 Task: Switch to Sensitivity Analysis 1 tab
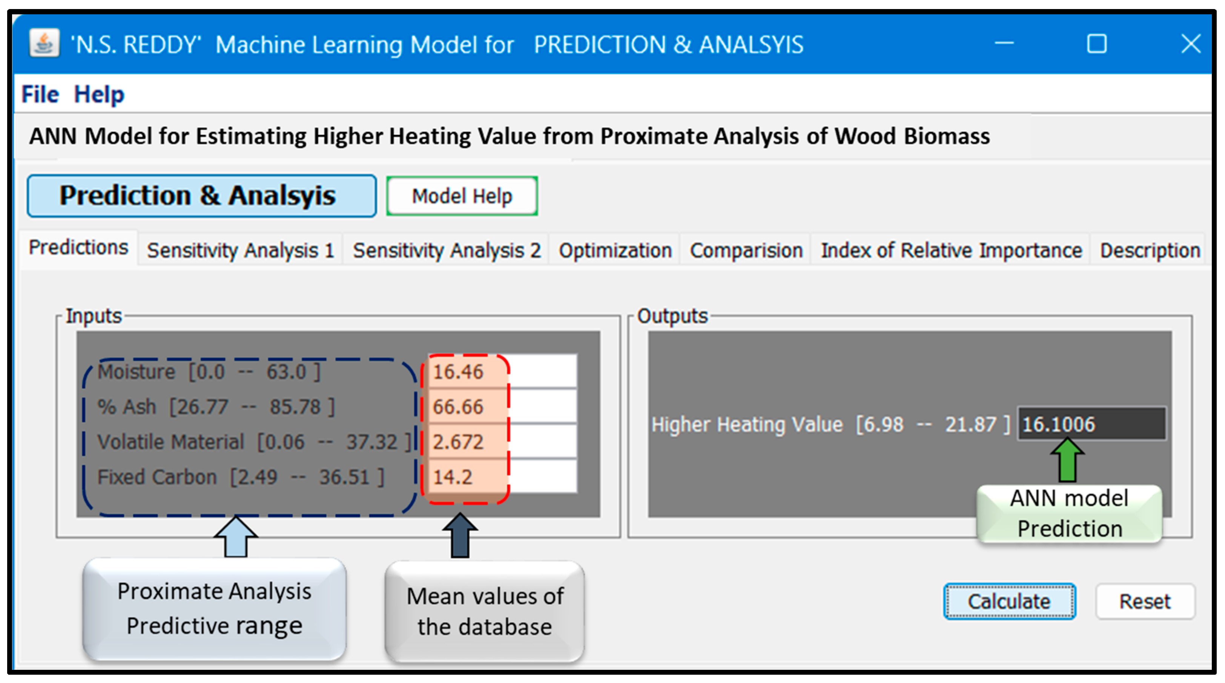[240, 250]
